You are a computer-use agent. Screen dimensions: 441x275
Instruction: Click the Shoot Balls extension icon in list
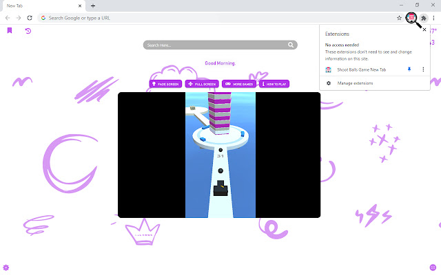(328, 69)
